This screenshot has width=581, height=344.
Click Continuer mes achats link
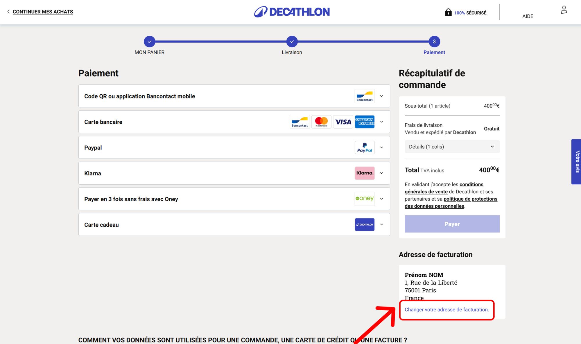click(43, 12)
